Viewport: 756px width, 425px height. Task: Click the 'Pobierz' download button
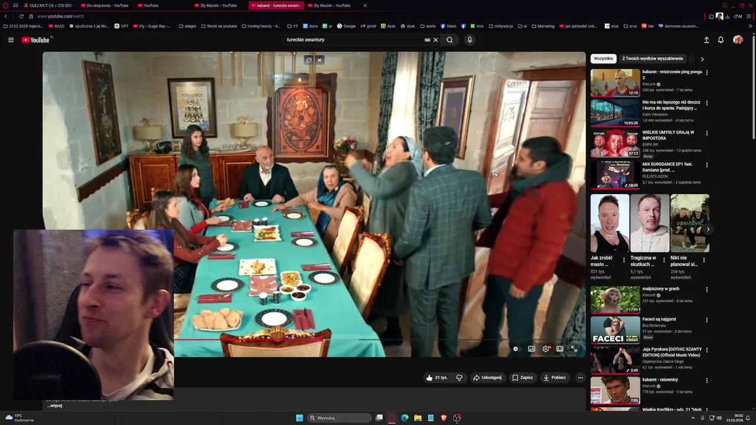[555, 378]
